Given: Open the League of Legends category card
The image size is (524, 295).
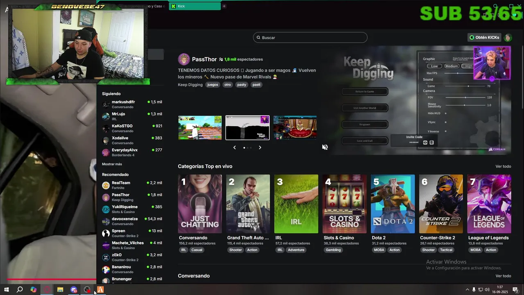Looking at the screenshot, I should 489,204.
